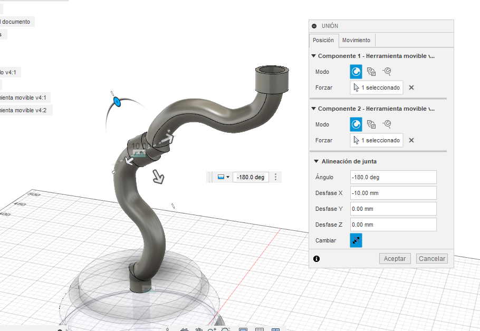
Task: Click the Desfase Y input field
Action: click(x=393, y=209)
